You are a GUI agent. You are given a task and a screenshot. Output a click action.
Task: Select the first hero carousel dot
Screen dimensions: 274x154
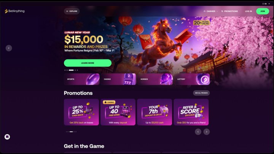point(65,70)
